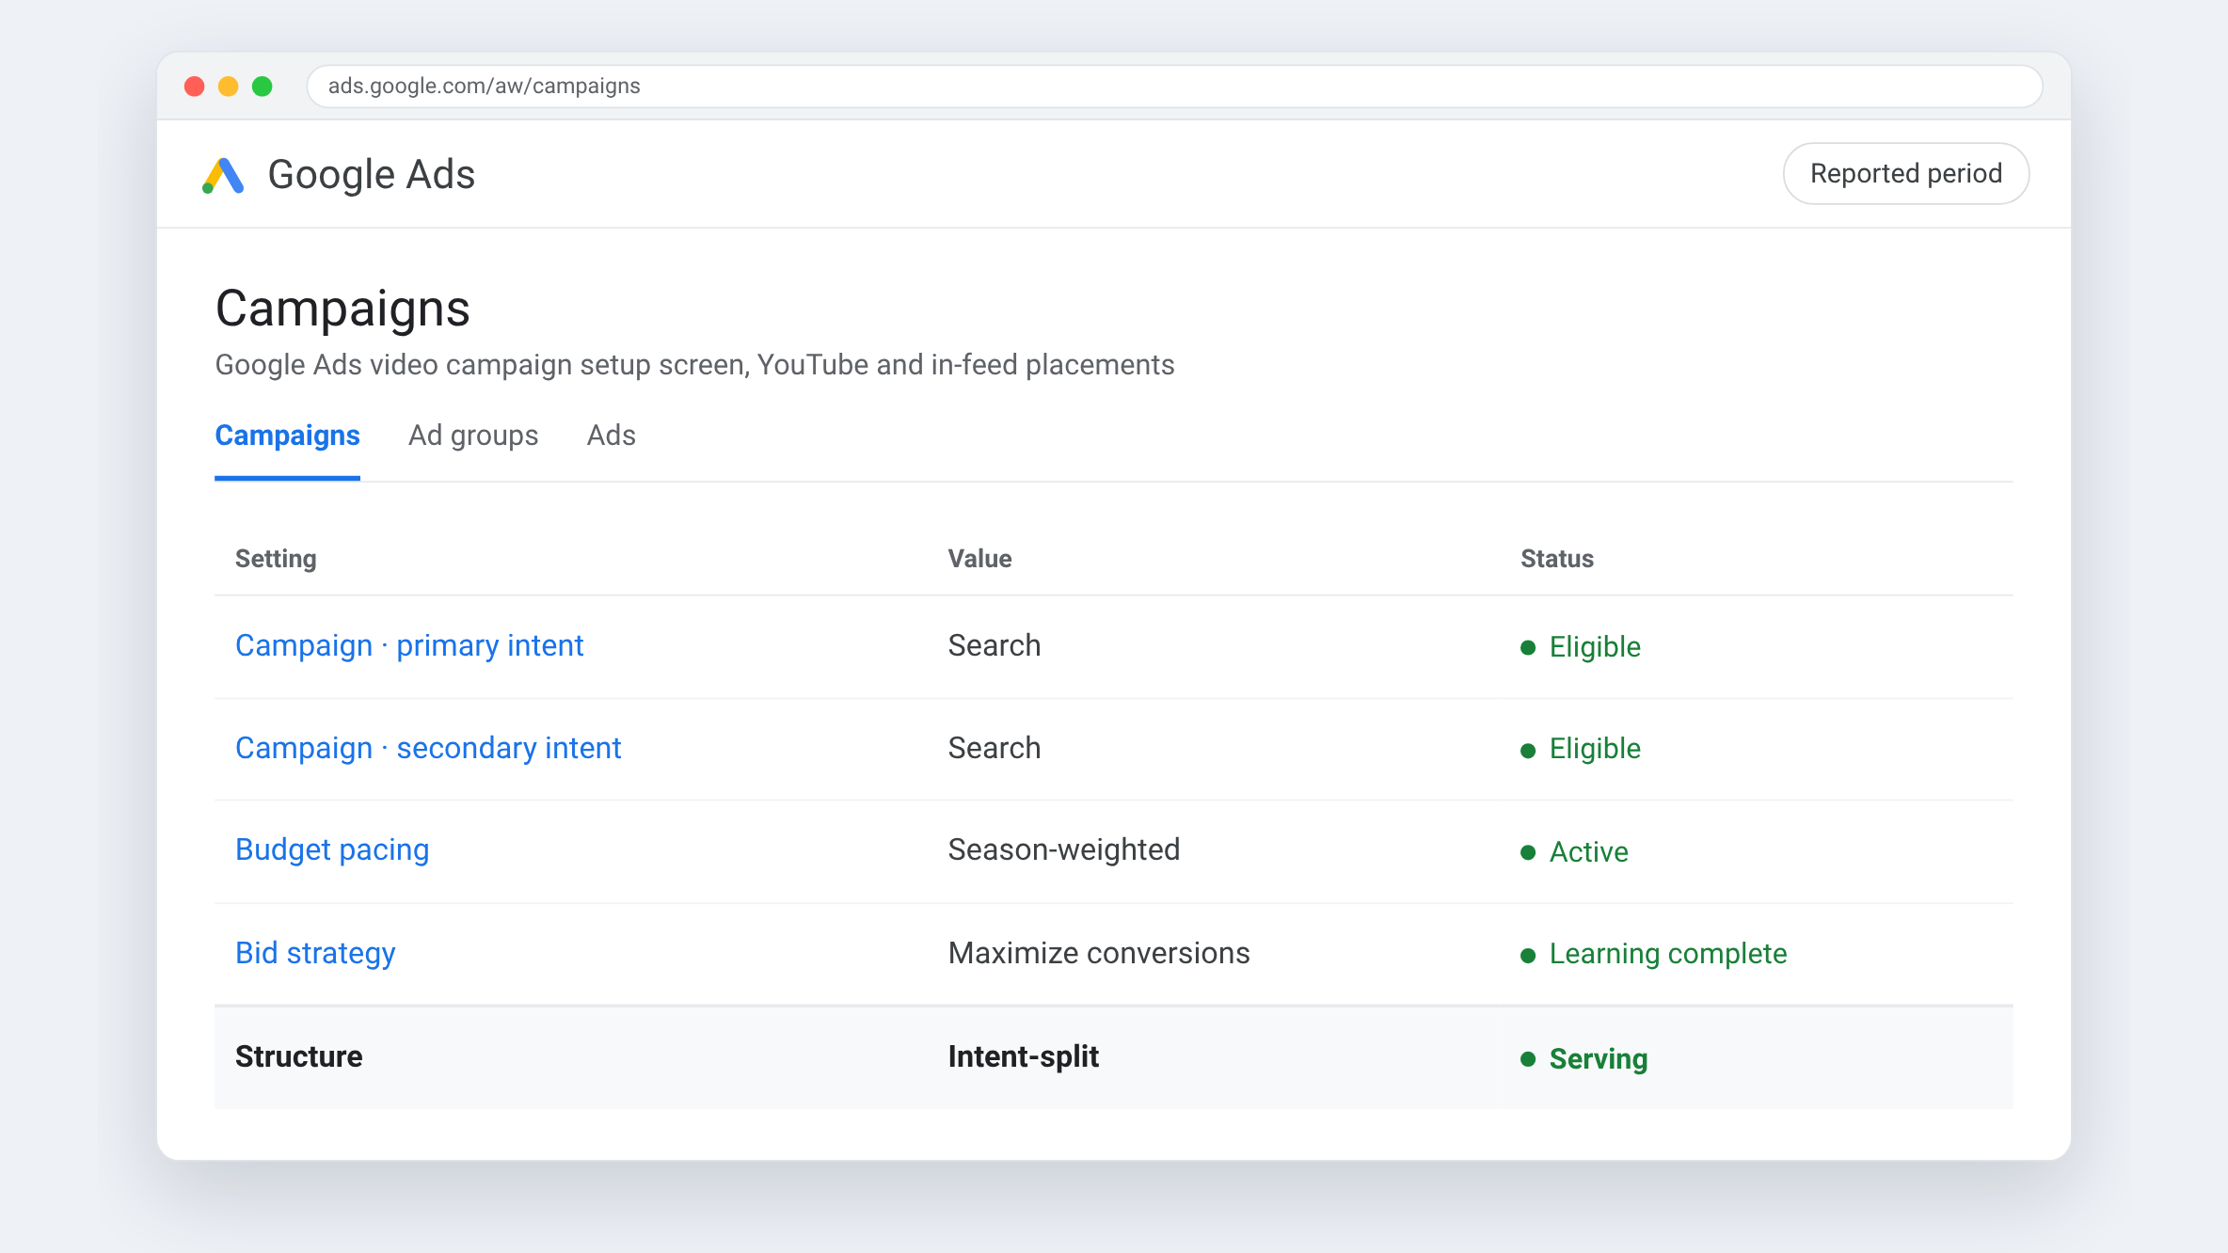Click the Status column header
Viewport: 2228px width, 1253px height.
(1557, 559)
